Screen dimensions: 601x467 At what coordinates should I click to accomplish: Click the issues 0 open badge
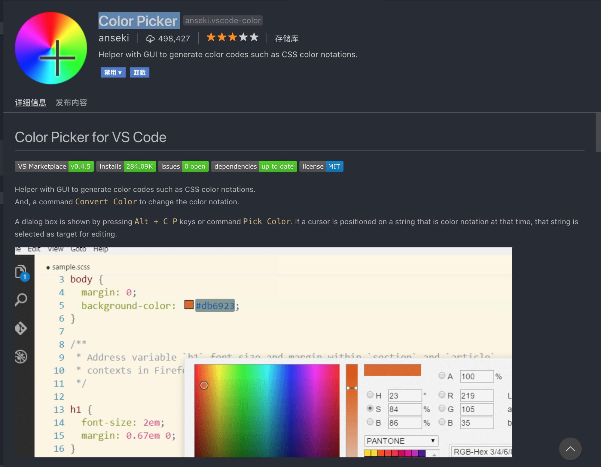pyautogui.click(x=183, y=166)
